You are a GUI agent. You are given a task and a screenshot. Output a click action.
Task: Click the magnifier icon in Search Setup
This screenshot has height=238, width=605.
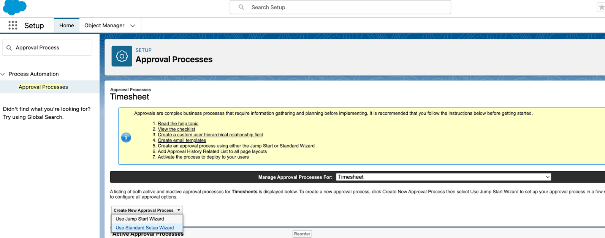(x=241, y=7)
